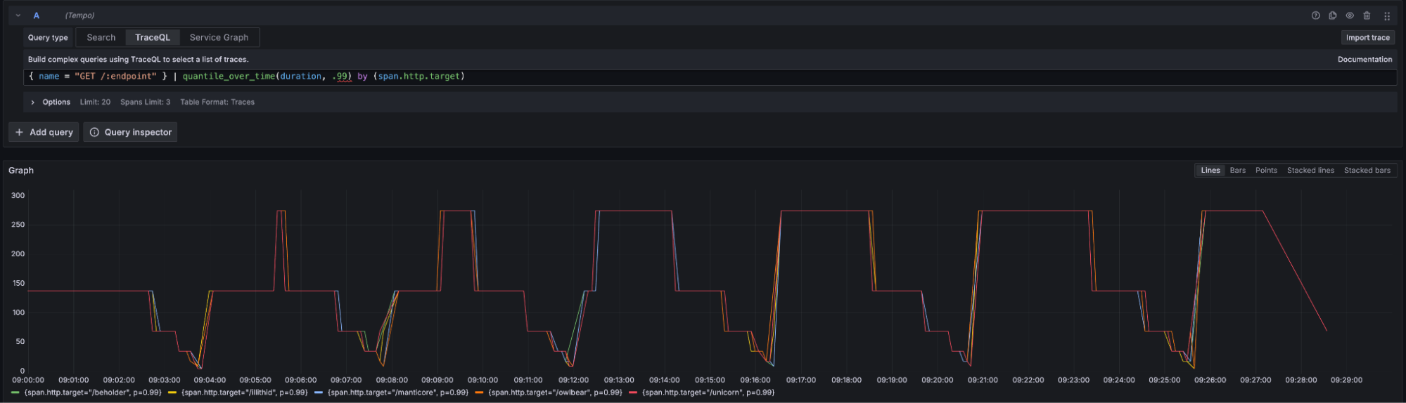
Task: Click the Import trace button
Action: click(1367, 38)
